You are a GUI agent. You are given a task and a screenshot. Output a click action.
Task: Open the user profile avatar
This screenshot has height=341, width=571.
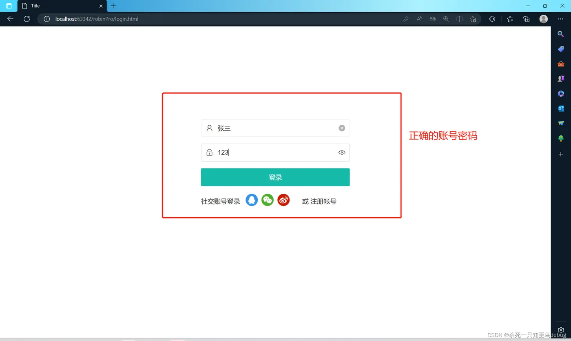pos(544,19)
